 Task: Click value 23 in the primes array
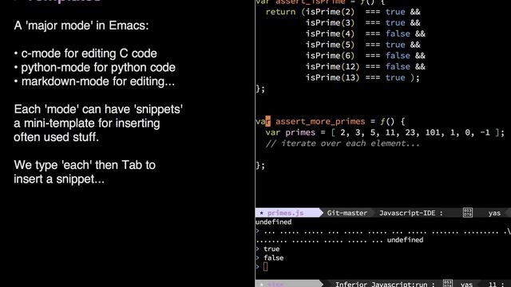(410, 132)
